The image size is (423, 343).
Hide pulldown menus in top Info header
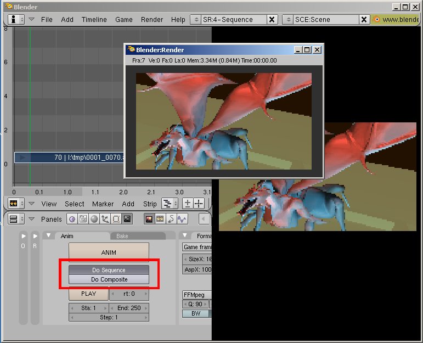[x=32, y=19]
